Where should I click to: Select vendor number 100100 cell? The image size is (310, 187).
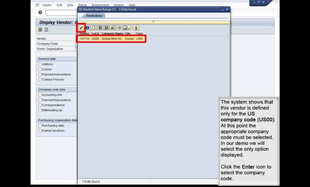pos(84,39)
